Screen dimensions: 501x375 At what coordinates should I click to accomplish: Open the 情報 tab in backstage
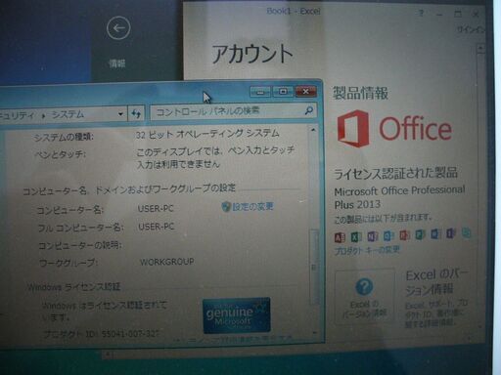(x=117, y=63)
